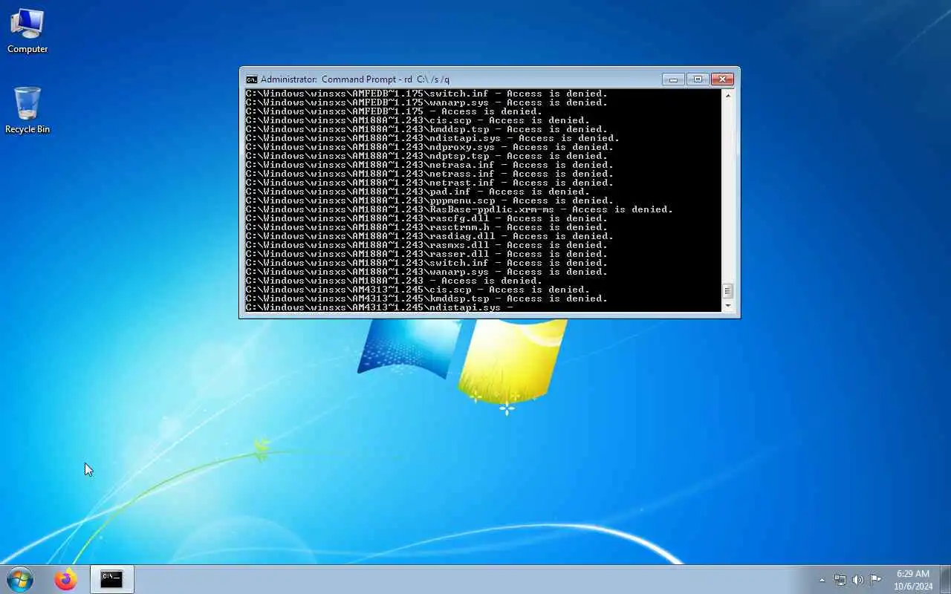This screenshot has height=594, width=951.
Task: Click the line with rasdiag.dll
Action: point(429,236)
